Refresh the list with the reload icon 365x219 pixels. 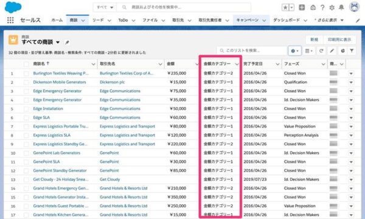click(321, 50)
